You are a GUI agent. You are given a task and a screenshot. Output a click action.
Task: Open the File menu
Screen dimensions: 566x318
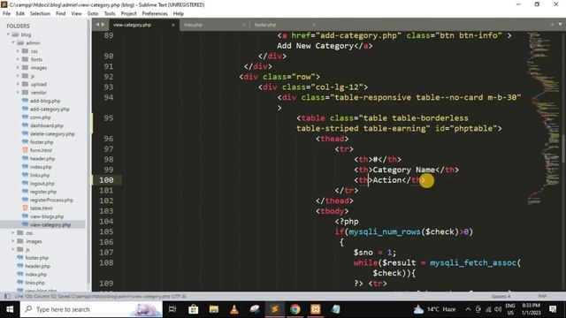[6, 13]
